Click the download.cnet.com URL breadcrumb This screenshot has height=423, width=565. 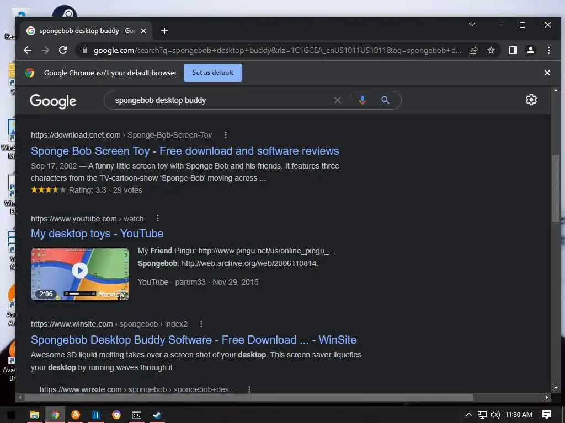(121, 135)
